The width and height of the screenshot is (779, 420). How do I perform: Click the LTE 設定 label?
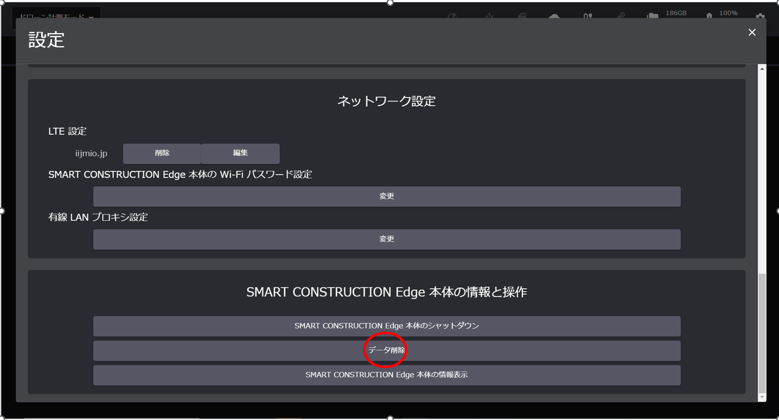tap(67, 131)
